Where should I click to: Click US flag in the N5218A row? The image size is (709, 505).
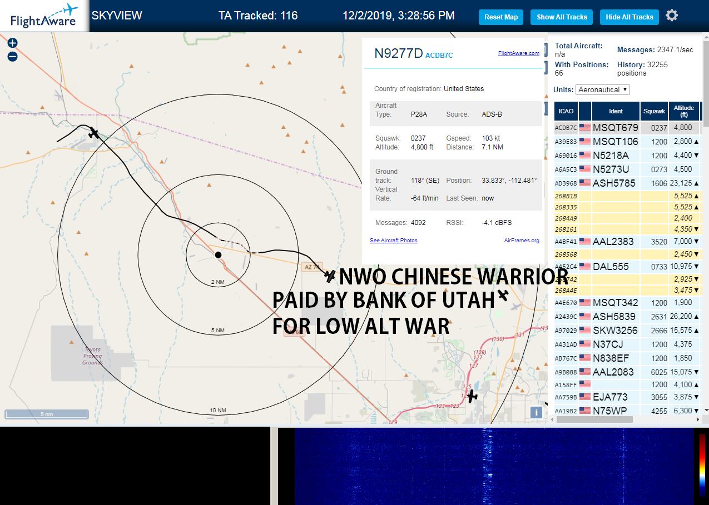coord(585,156)
